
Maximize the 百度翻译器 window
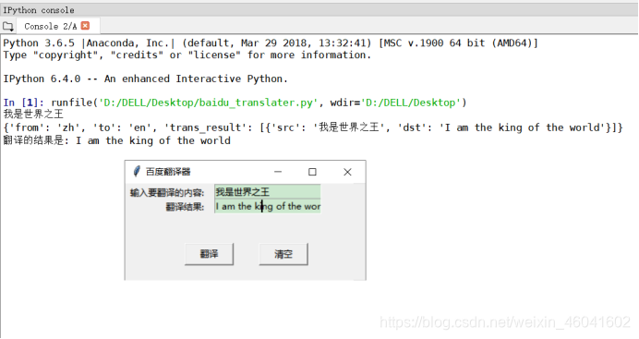coord(312,172)
